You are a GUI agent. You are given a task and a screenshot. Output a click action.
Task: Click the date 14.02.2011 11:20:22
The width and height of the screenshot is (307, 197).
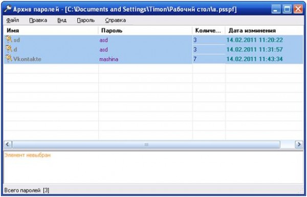pos(254,40)
